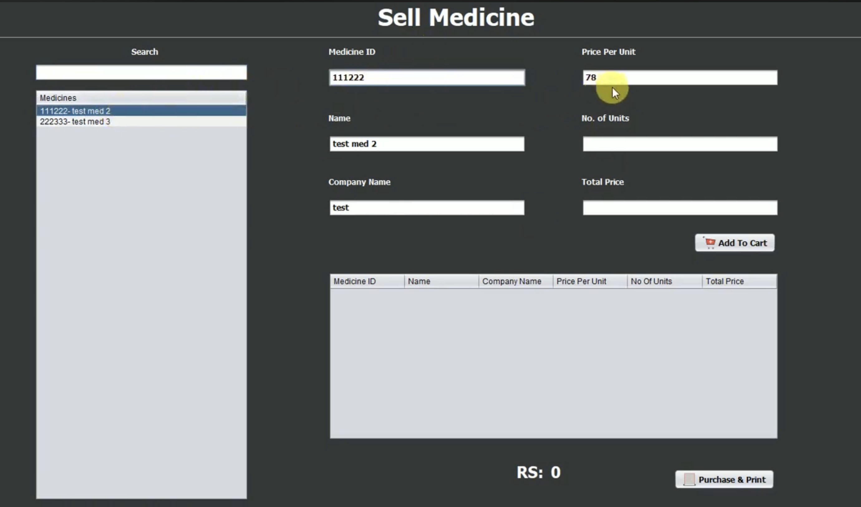Image resolution: width=861 pixels, height=507 pixels.
Task: Click the Name field label
Action: pos(339,118)
